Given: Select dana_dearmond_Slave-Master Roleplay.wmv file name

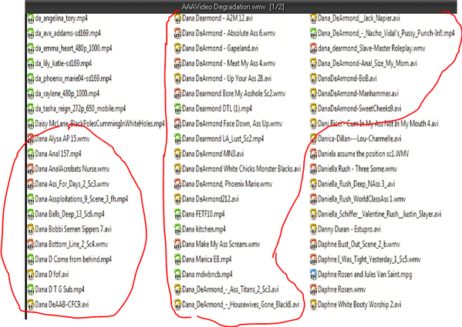Looking at the screenshot, I should click(372, 48).
